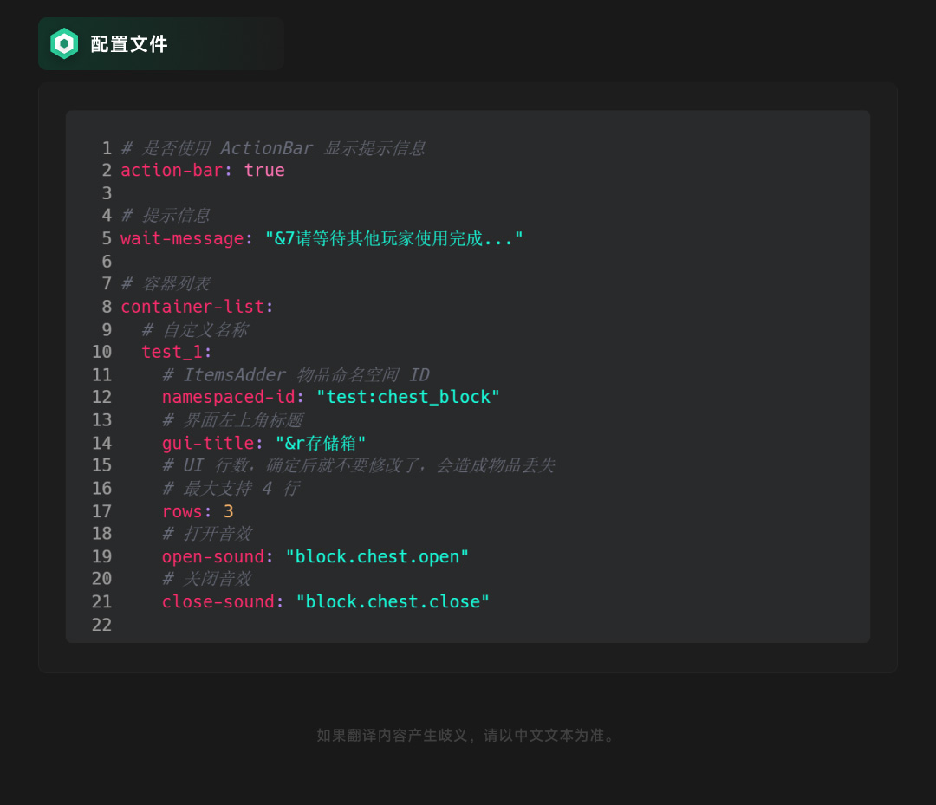Select the value "test:chest_block"
Image resolution: width=936 pixels, height=805 pixels.
tap(408, 398)
